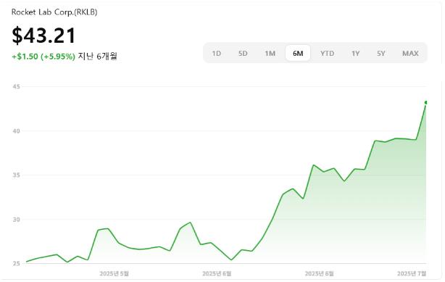Click the 40 y-axis label
The height and width of the screenshot is (282, 445).
coord(17,131)
